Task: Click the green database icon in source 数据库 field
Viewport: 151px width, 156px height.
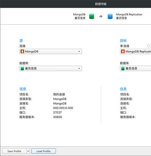Action: click(x=22, y=68)
